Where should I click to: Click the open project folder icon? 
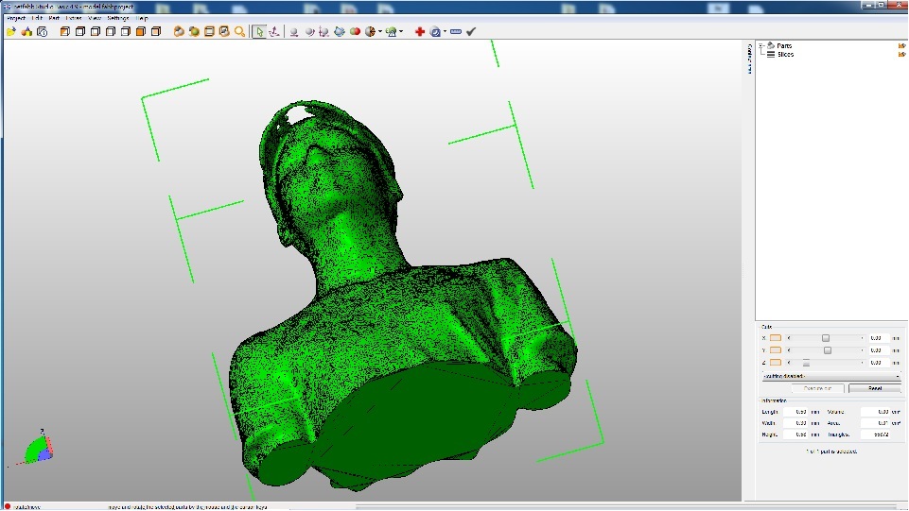point(11,31)
